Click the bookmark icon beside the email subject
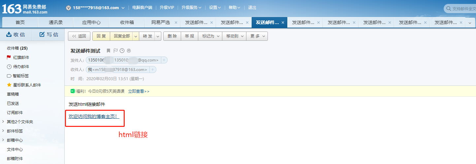 click(x=109, y=51)
